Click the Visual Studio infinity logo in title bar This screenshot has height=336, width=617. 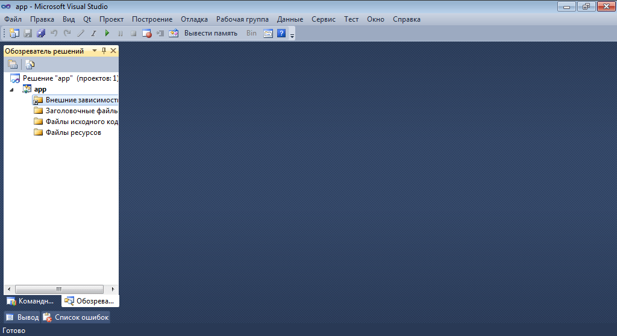point(6,6)
